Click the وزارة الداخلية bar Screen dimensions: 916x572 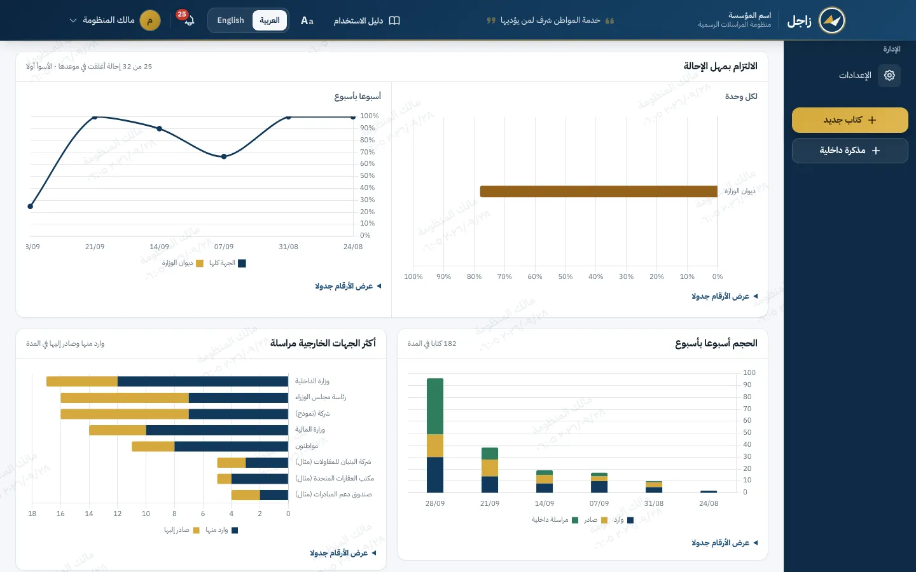pyautogui.click(x=167, y=381)
